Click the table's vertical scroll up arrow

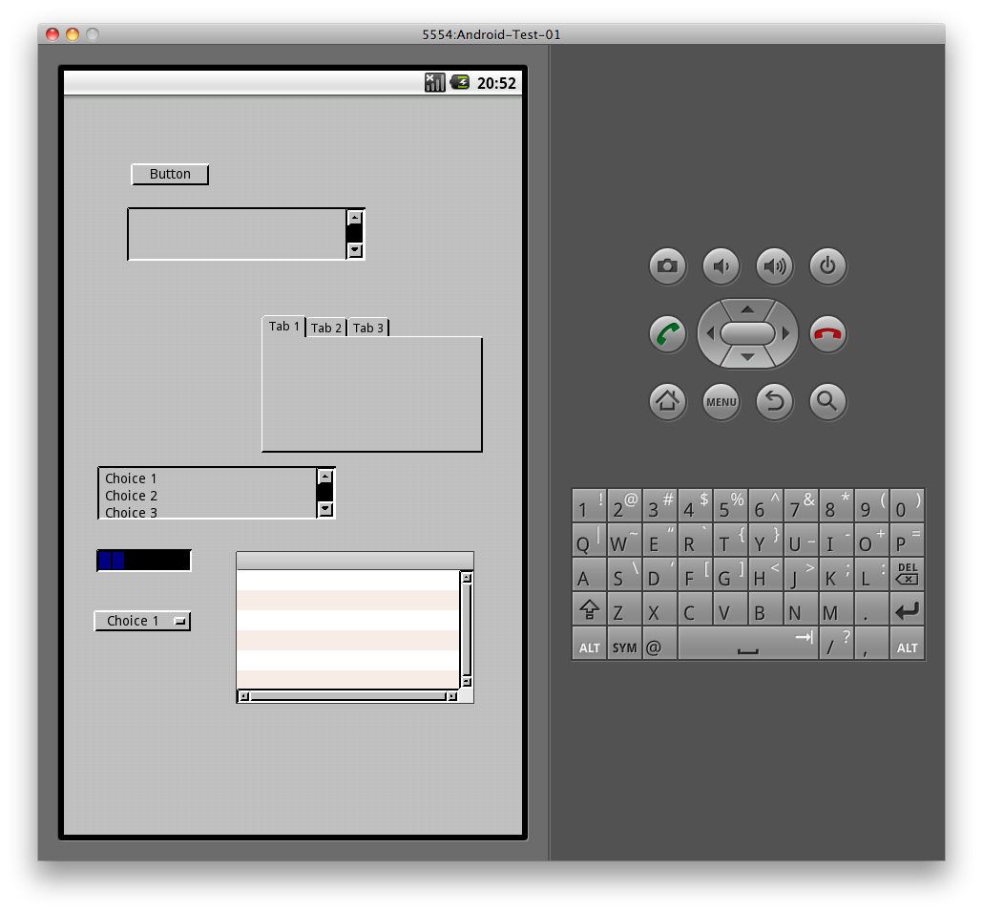point(467,578)
